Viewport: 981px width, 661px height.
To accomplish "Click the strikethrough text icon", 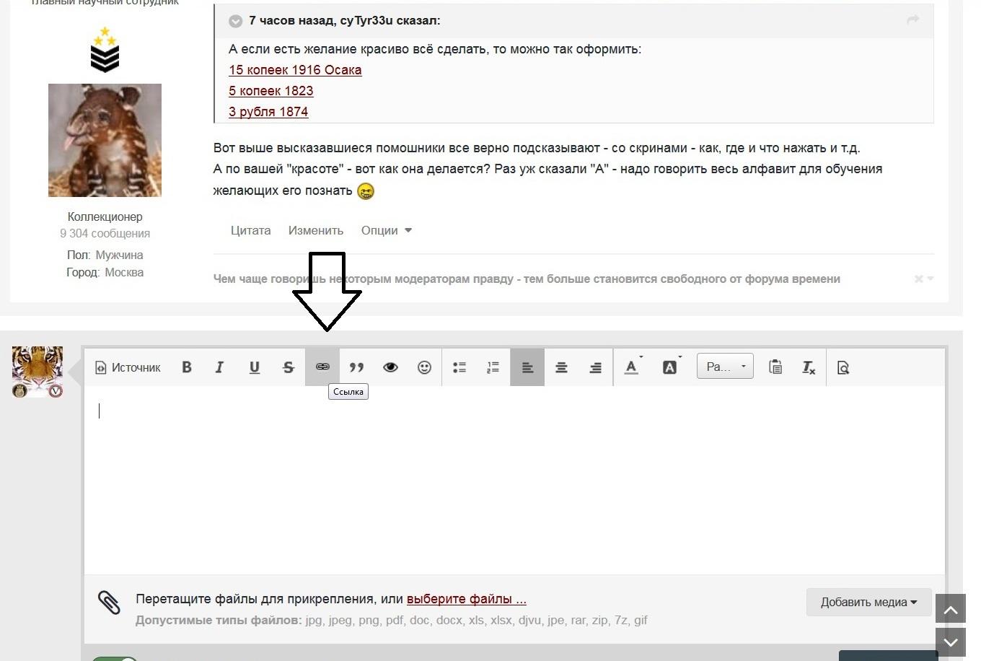I will coord(289,367).
